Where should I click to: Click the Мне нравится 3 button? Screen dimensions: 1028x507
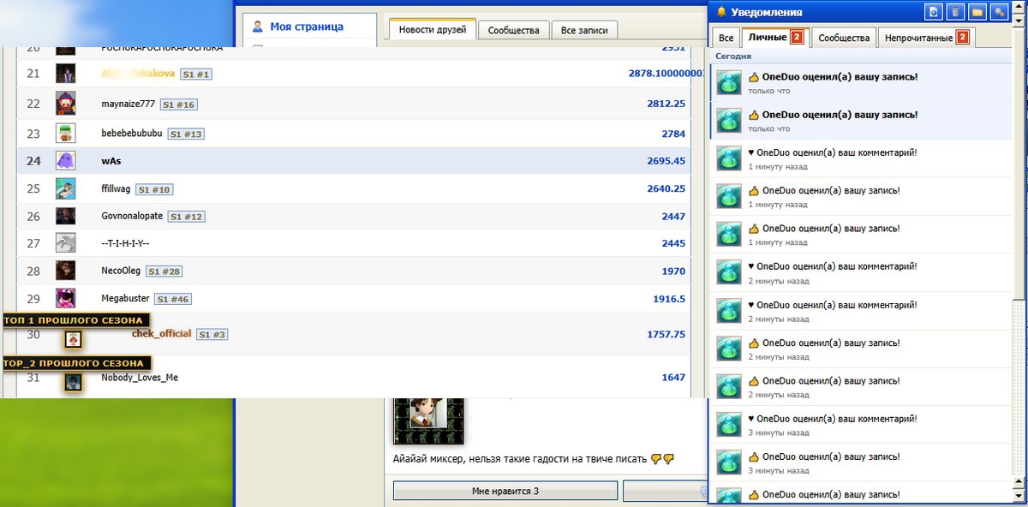pyautogui.click(x=505, y=491)
